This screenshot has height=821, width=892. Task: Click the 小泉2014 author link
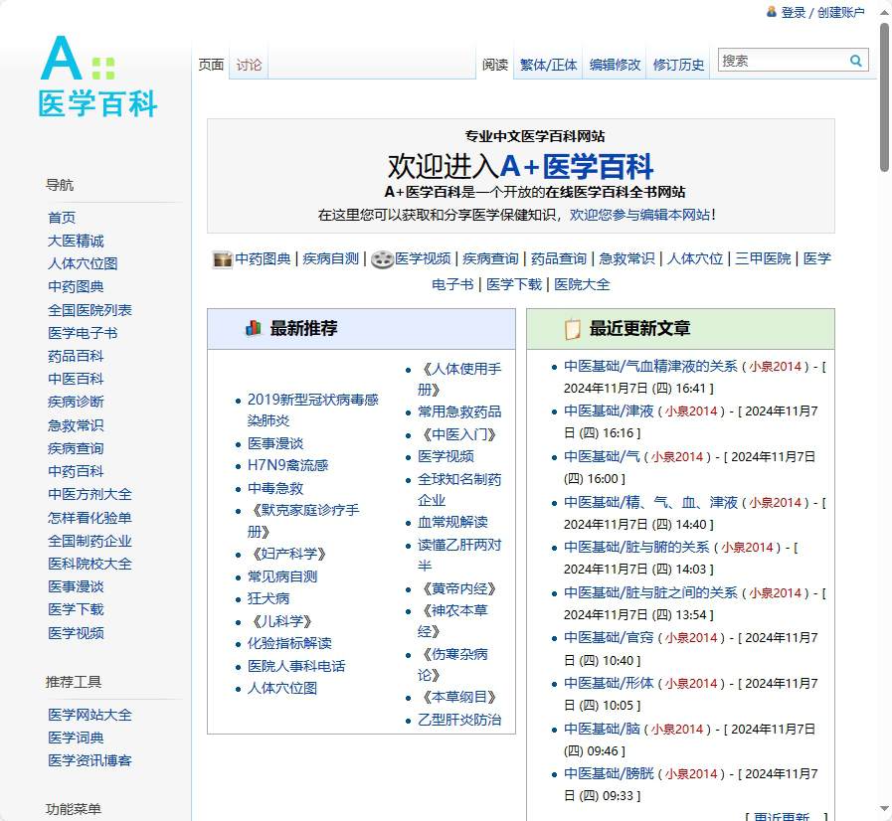(x=775, y=366)
